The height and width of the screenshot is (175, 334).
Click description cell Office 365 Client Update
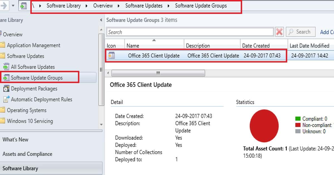click(213, 56)
